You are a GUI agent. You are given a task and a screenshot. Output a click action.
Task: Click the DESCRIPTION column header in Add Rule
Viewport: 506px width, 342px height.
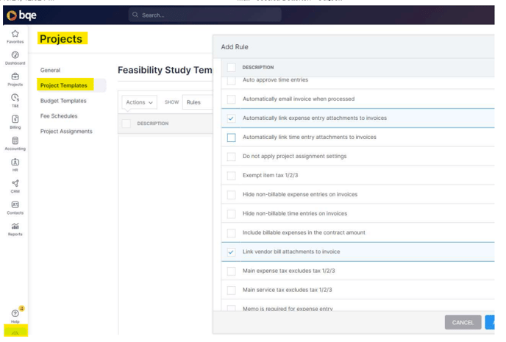point(258,67)
